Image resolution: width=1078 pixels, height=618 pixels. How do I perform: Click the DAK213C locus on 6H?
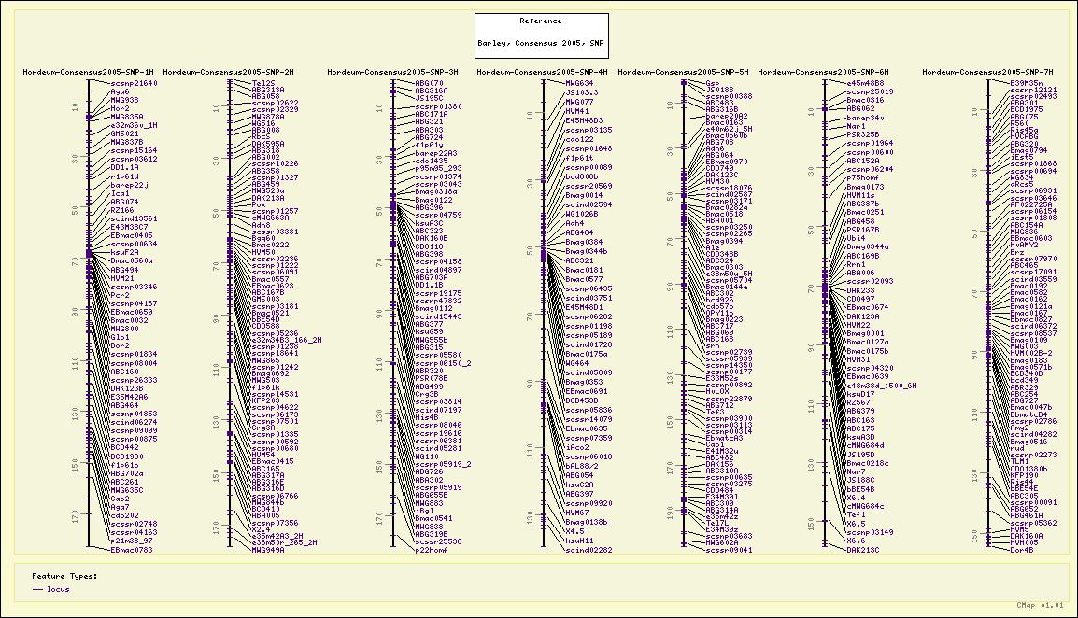[863, 551]
